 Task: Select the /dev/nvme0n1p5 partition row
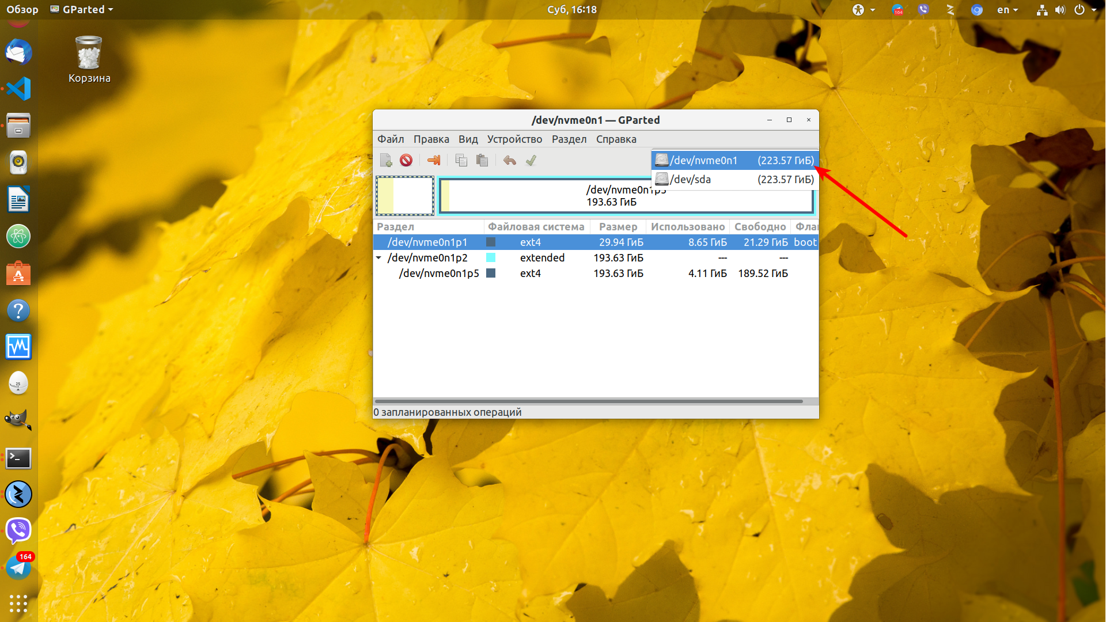click(596, 273)
